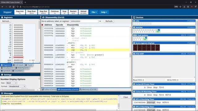Click the browser home icon
This screenshot has width=198, height=111.
14,7
